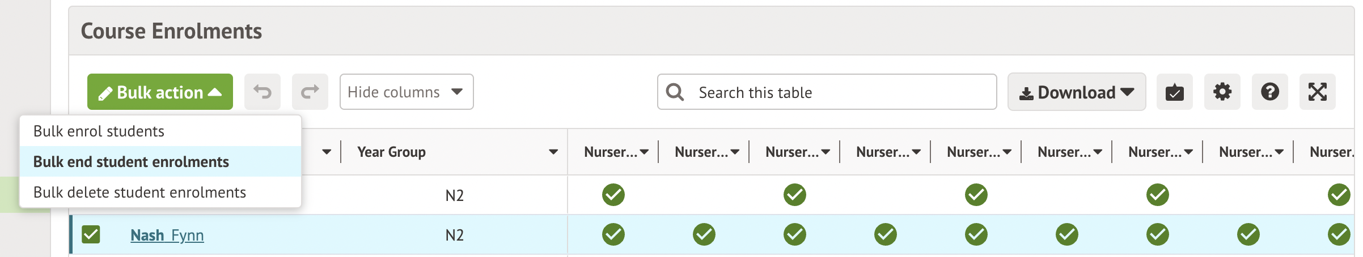Viewport: 1363px width, 257px height.
Task: Click the redo arrow icon
Action: coord(310,92)
